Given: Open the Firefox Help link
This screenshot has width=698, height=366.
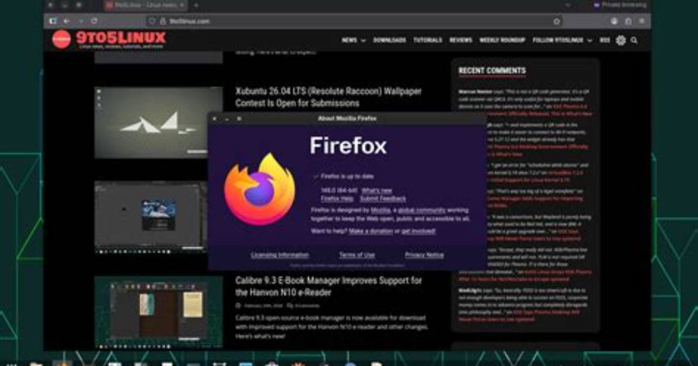Looking at the screenshot, I should (337, 198).
